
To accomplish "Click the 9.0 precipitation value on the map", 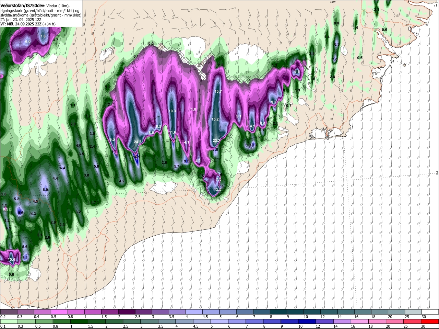I will coord(112,139).
